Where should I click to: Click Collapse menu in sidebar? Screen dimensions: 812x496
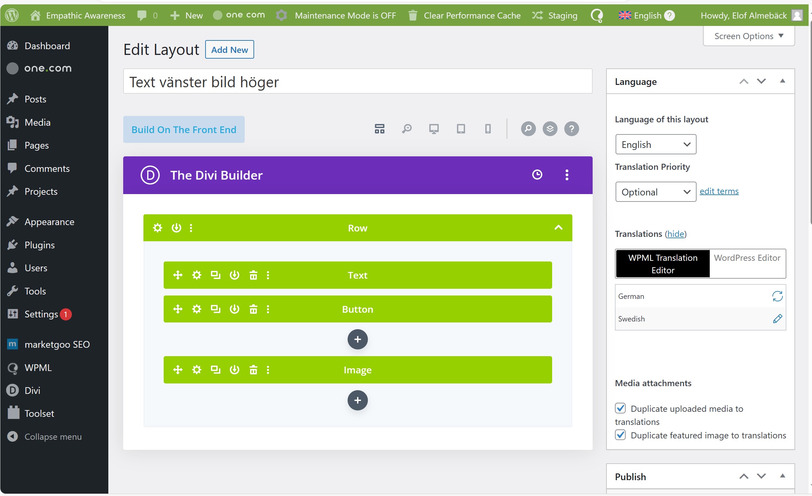click(44, 436)
